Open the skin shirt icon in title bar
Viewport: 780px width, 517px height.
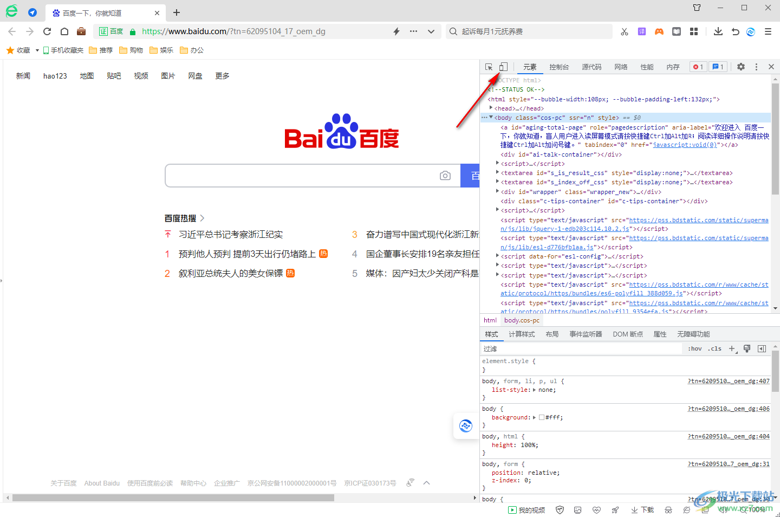pyautogui.click(x=697, y=8)
